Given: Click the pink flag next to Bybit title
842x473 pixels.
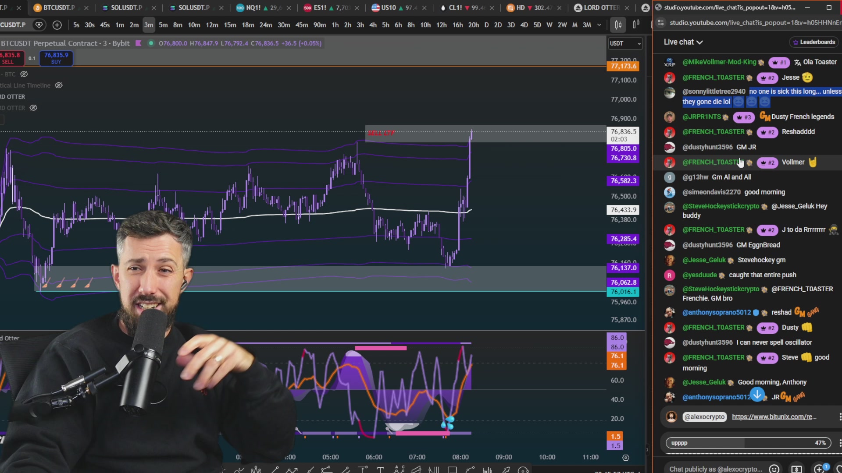Looking at the screenshot, I should [138, 43].
